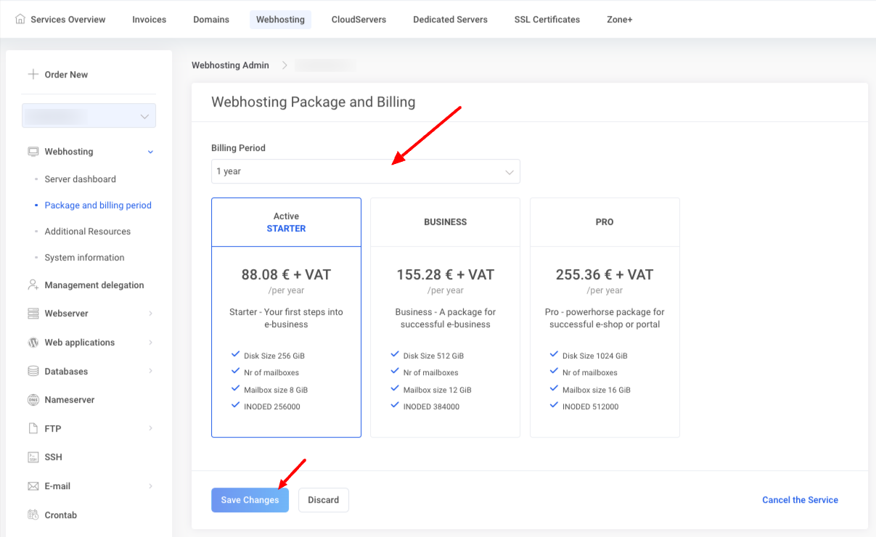876x537 pixels.
Task: Select the PRO hosting package card
Action: (x=605, y=317)
